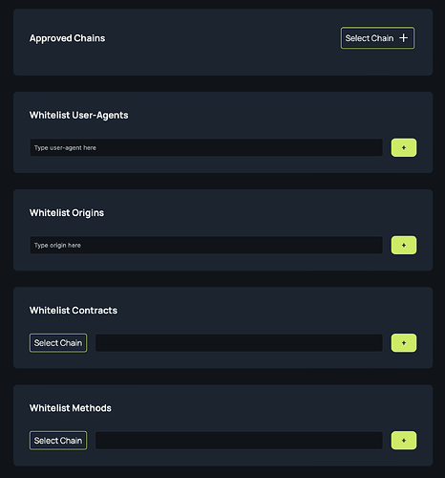Click the 'Whitelist Methods' heading

(71, 408)
